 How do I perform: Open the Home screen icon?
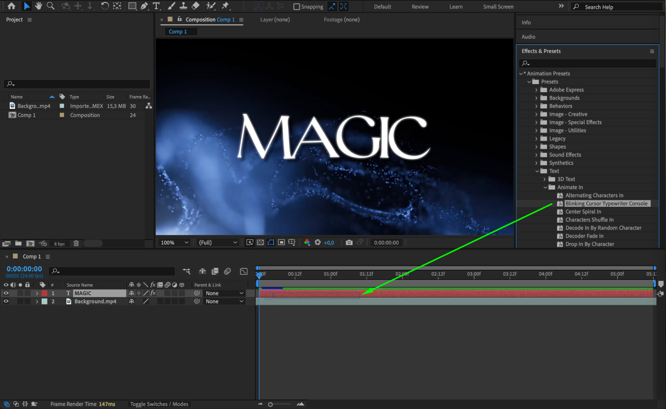tap(11, 6)
